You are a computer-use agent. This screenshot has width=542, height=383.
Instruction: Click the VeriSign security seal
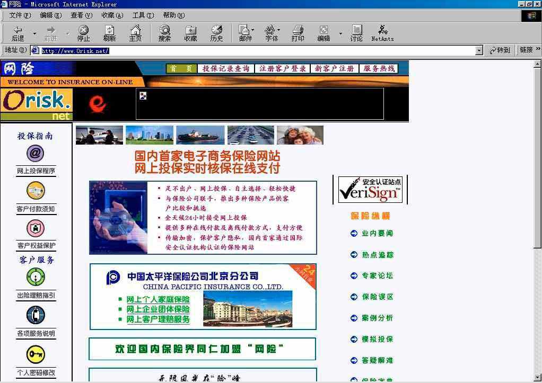pos(370,190)
